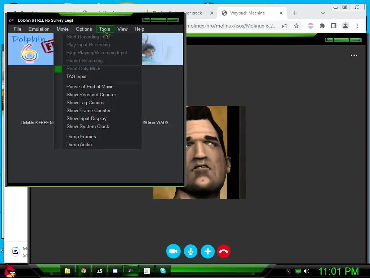Toggle the Chrome side panel icon
This screenshot has width=370, height=278.
click(x=334, y=26)
